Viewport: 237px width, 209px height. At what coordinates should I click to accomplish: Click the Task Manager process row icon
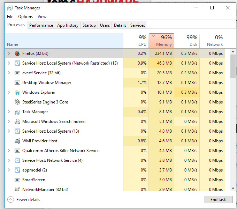[17, 112]
